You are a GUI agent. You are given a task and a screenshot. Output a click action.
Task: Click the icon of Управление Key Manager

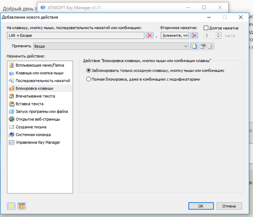[12, 142]
